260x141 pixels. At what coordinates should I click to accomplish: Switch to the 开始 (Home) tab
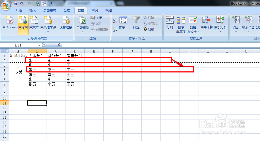point(19,11)
